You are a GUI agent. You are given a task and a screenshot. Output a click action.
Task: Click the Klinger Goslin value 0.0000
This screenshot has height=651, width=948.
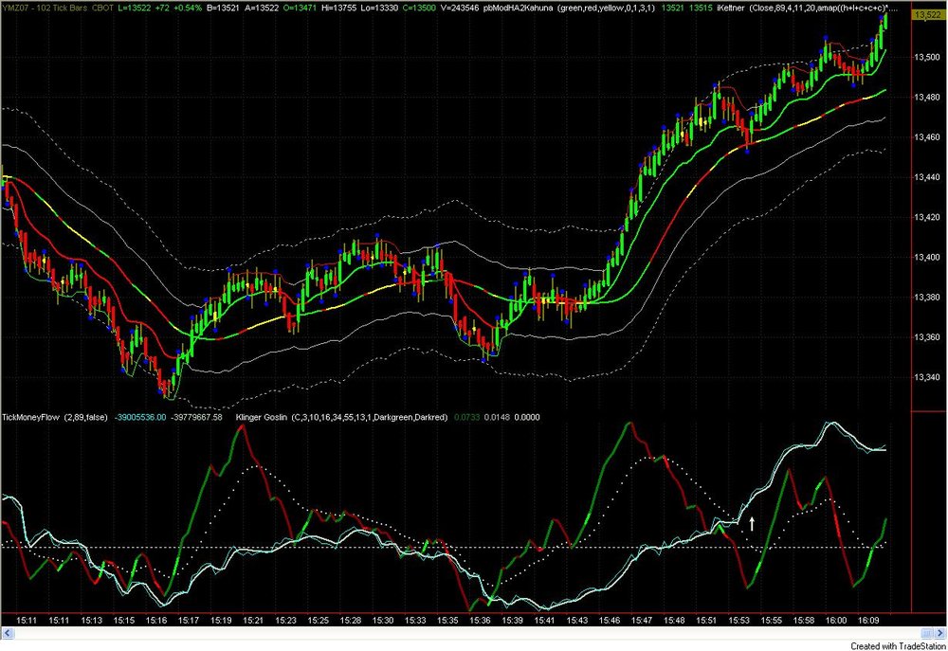[x=526, y=417]
